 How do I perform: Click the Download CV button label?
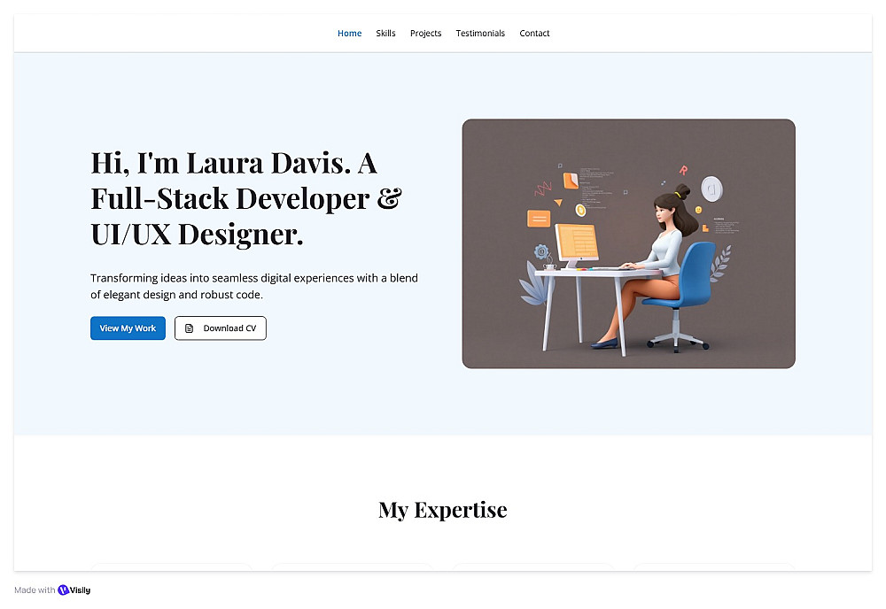[x=229, y=328]
